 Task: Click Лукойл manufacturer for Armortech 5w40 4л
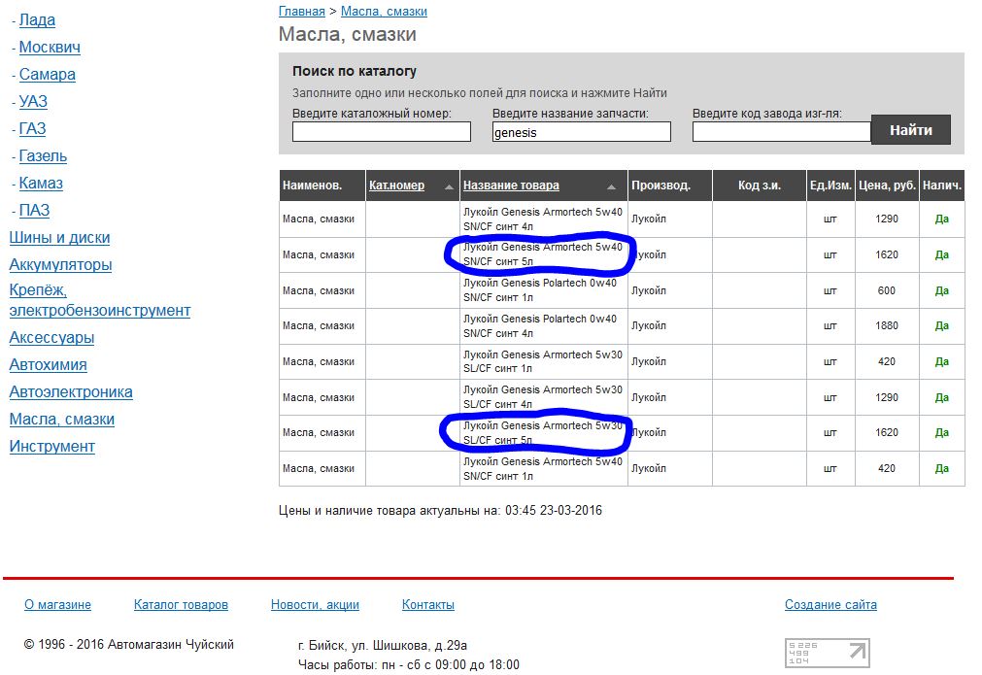point(649,219)
